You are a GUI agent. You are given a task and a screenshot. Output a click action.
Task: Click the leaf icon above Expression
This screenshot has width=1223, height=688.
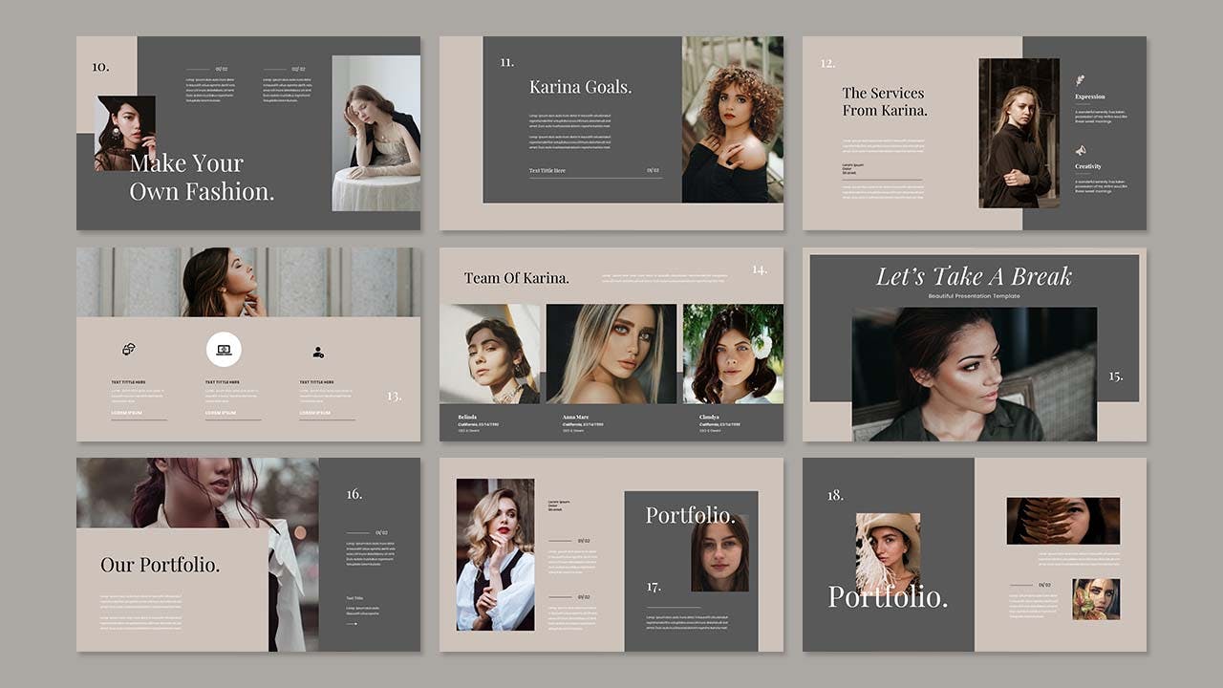(x=1080, y=80)
